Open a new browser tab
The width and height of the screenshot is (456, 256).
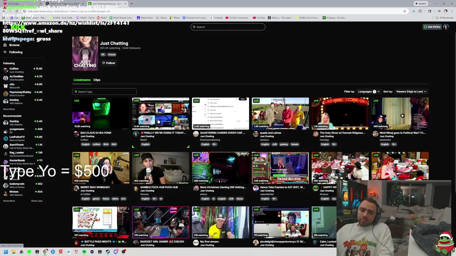pyautogui.click(x=131, y=4)
